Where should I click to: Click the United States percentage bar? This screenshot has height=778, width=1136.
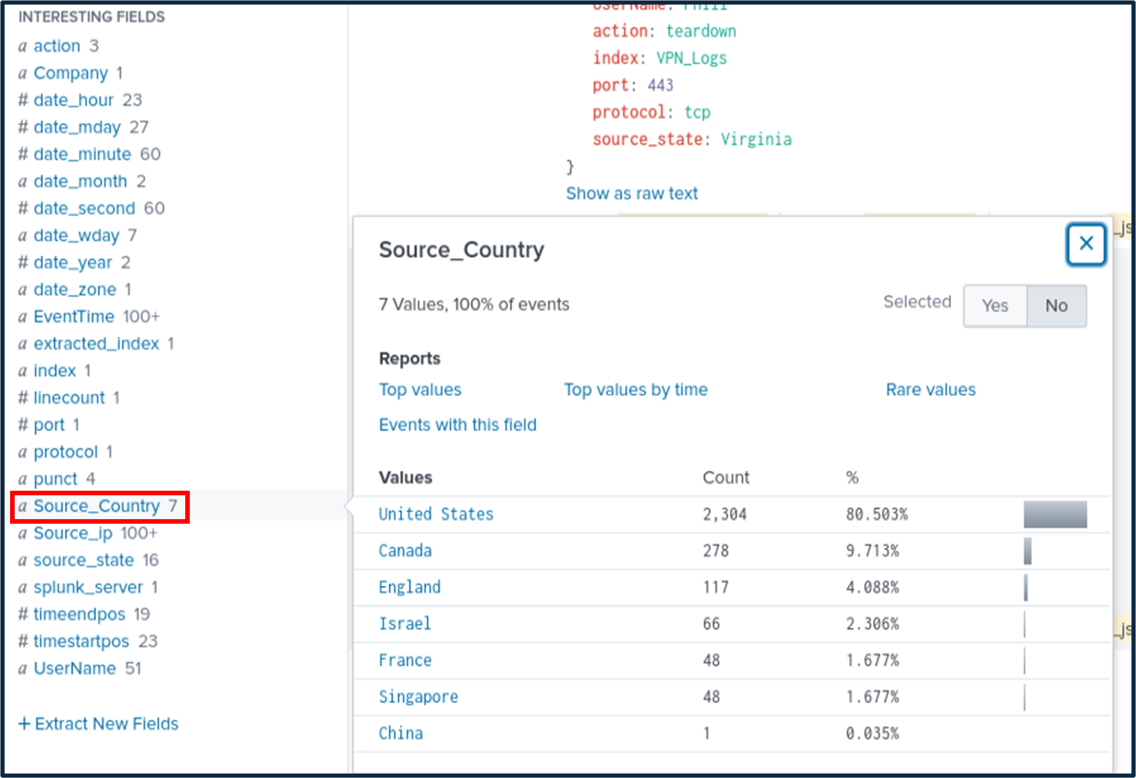coord(1055,514)
